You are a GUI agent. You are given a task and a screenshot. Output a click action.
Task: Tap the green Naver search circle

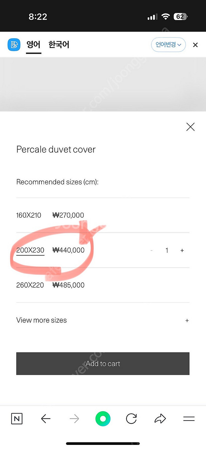click(103, 419)
